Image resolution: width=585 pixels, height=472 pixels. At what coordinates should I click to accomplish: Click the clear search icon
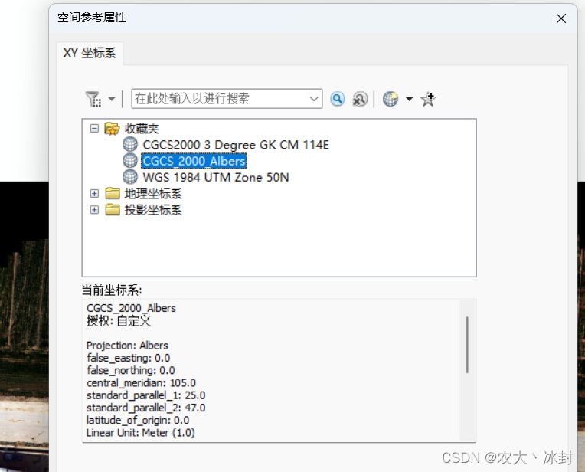tap(360, 99)
